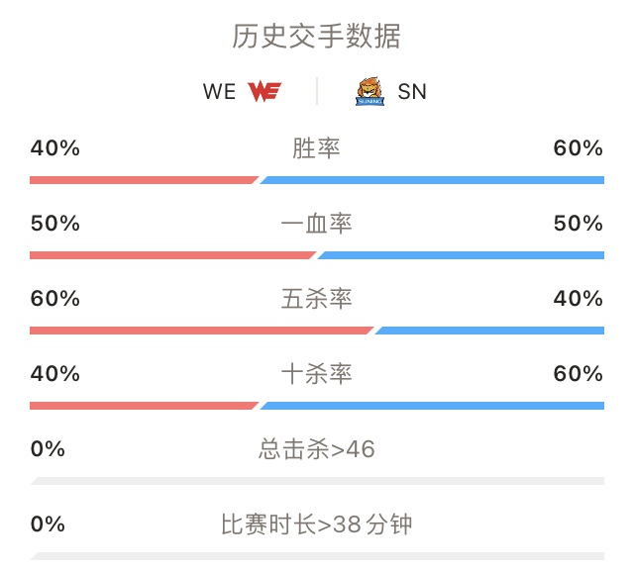Viewport: 634px width, 571px height.
Task: Click the blue segment of 胜率 bar
Action: point(432,180)
